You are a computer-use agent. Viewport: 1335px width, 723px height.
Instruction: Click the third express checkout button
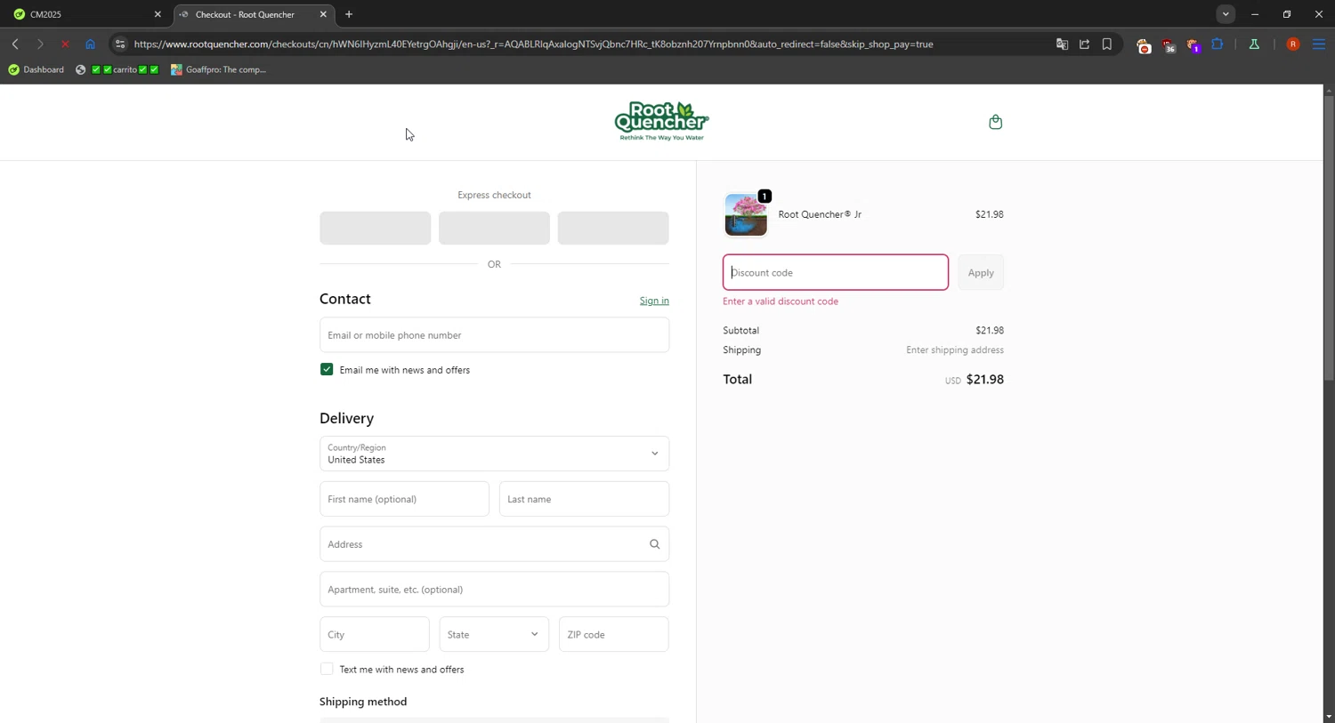coord(613,228)
